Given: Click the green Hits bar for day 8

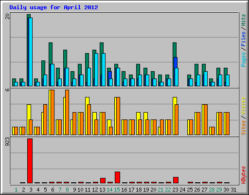Looking at the screenshot, I should (x=65, y=59).
